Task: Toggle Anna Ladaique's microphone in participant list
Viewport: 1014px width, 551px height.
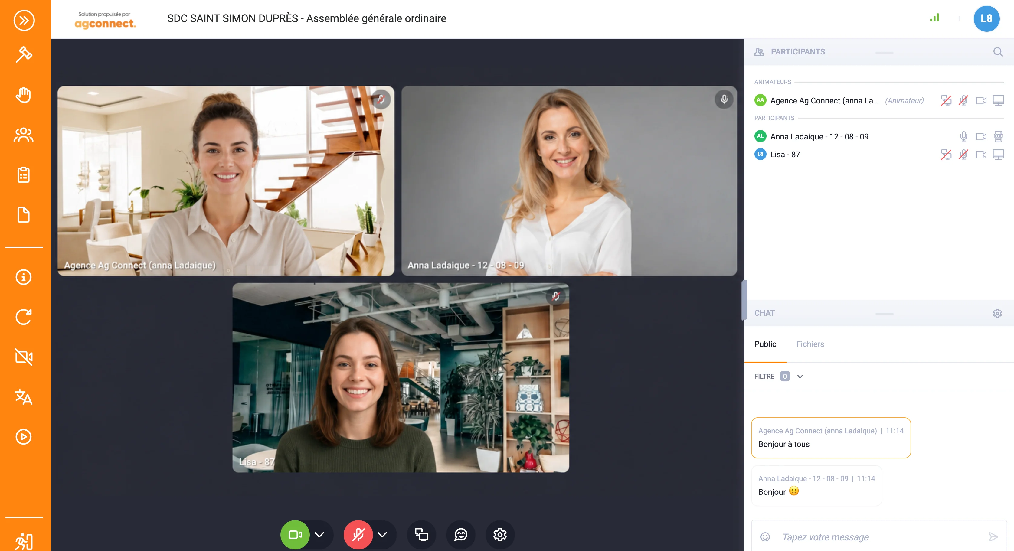Action: tap(963, 136)
